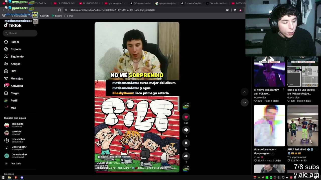The width and height of the screenshot is (321, 180).
Task: Open followed account Conexiondmk
Action: point(19,156)
